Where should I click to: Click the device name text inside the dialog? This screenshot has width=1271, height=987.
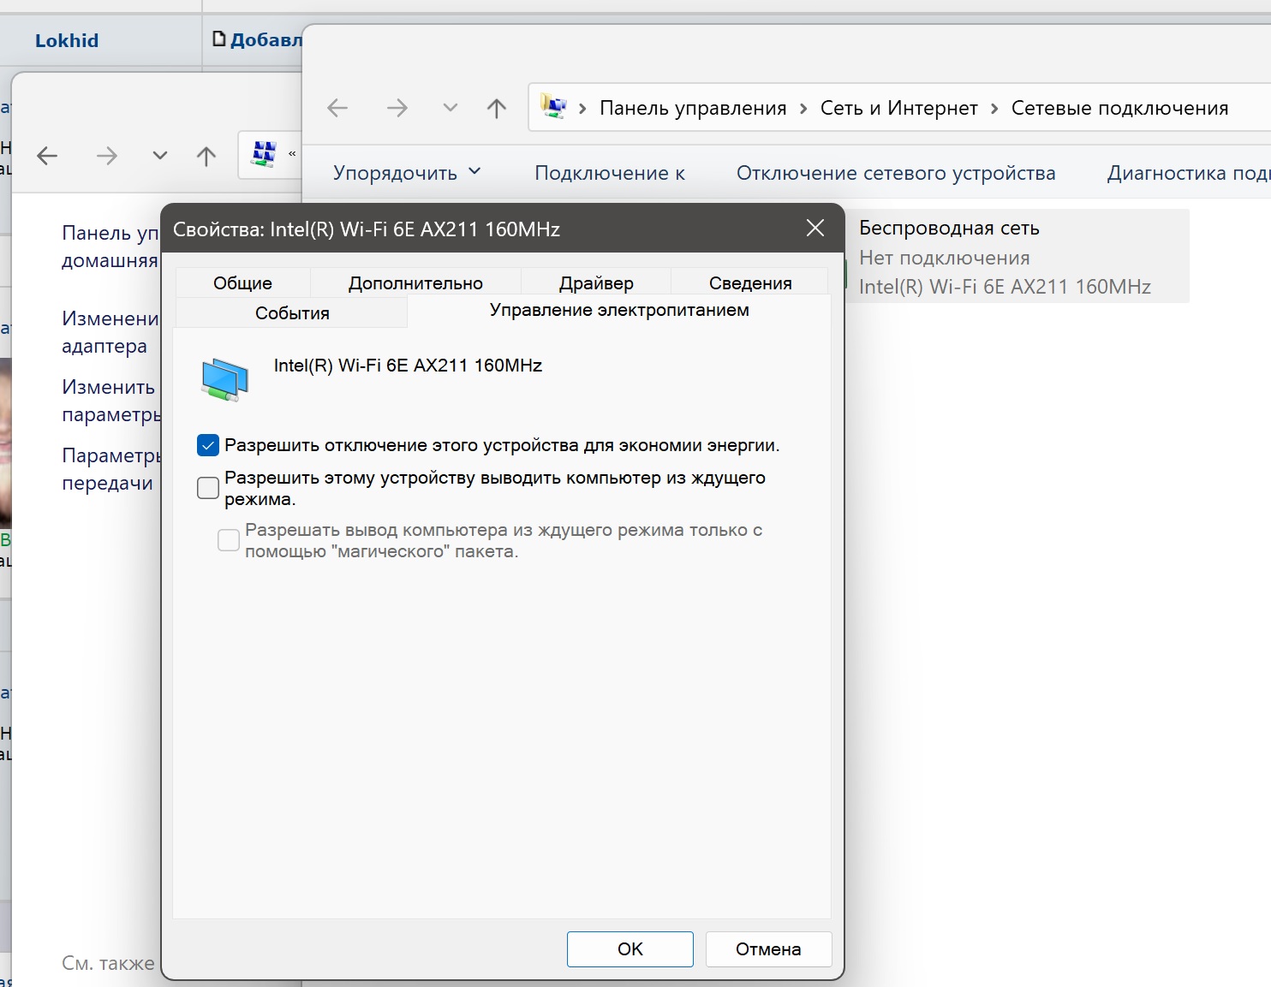(409, 366)
